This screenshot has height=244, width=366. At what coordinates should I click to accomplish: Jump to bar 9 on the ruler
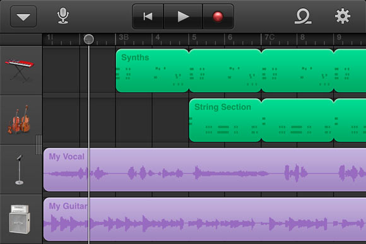point(339,37)
